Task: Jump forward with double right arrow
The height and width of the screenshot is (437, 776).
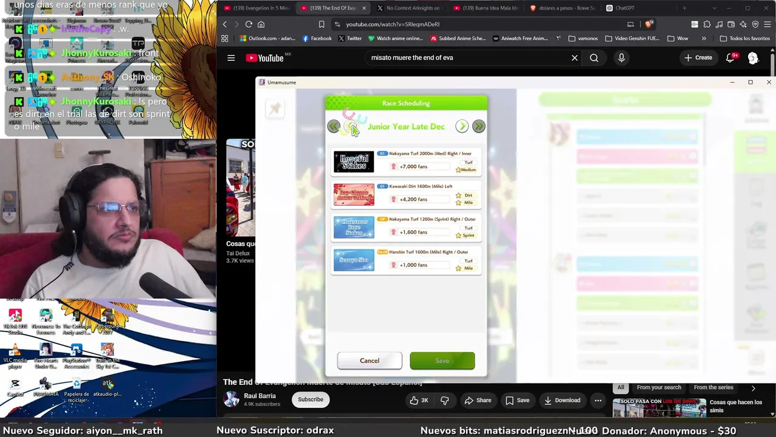Action: tap(478, 126)
